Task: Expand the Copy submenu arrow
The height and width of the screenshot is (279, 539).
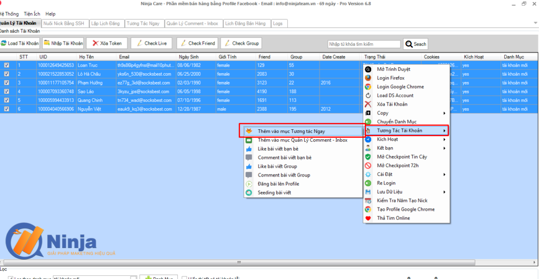Action: [x=444, y=113]
